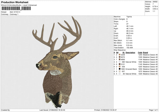Click the 'Printed: 21/08/2022 16:35:37' timestamp

pos(105,110)
